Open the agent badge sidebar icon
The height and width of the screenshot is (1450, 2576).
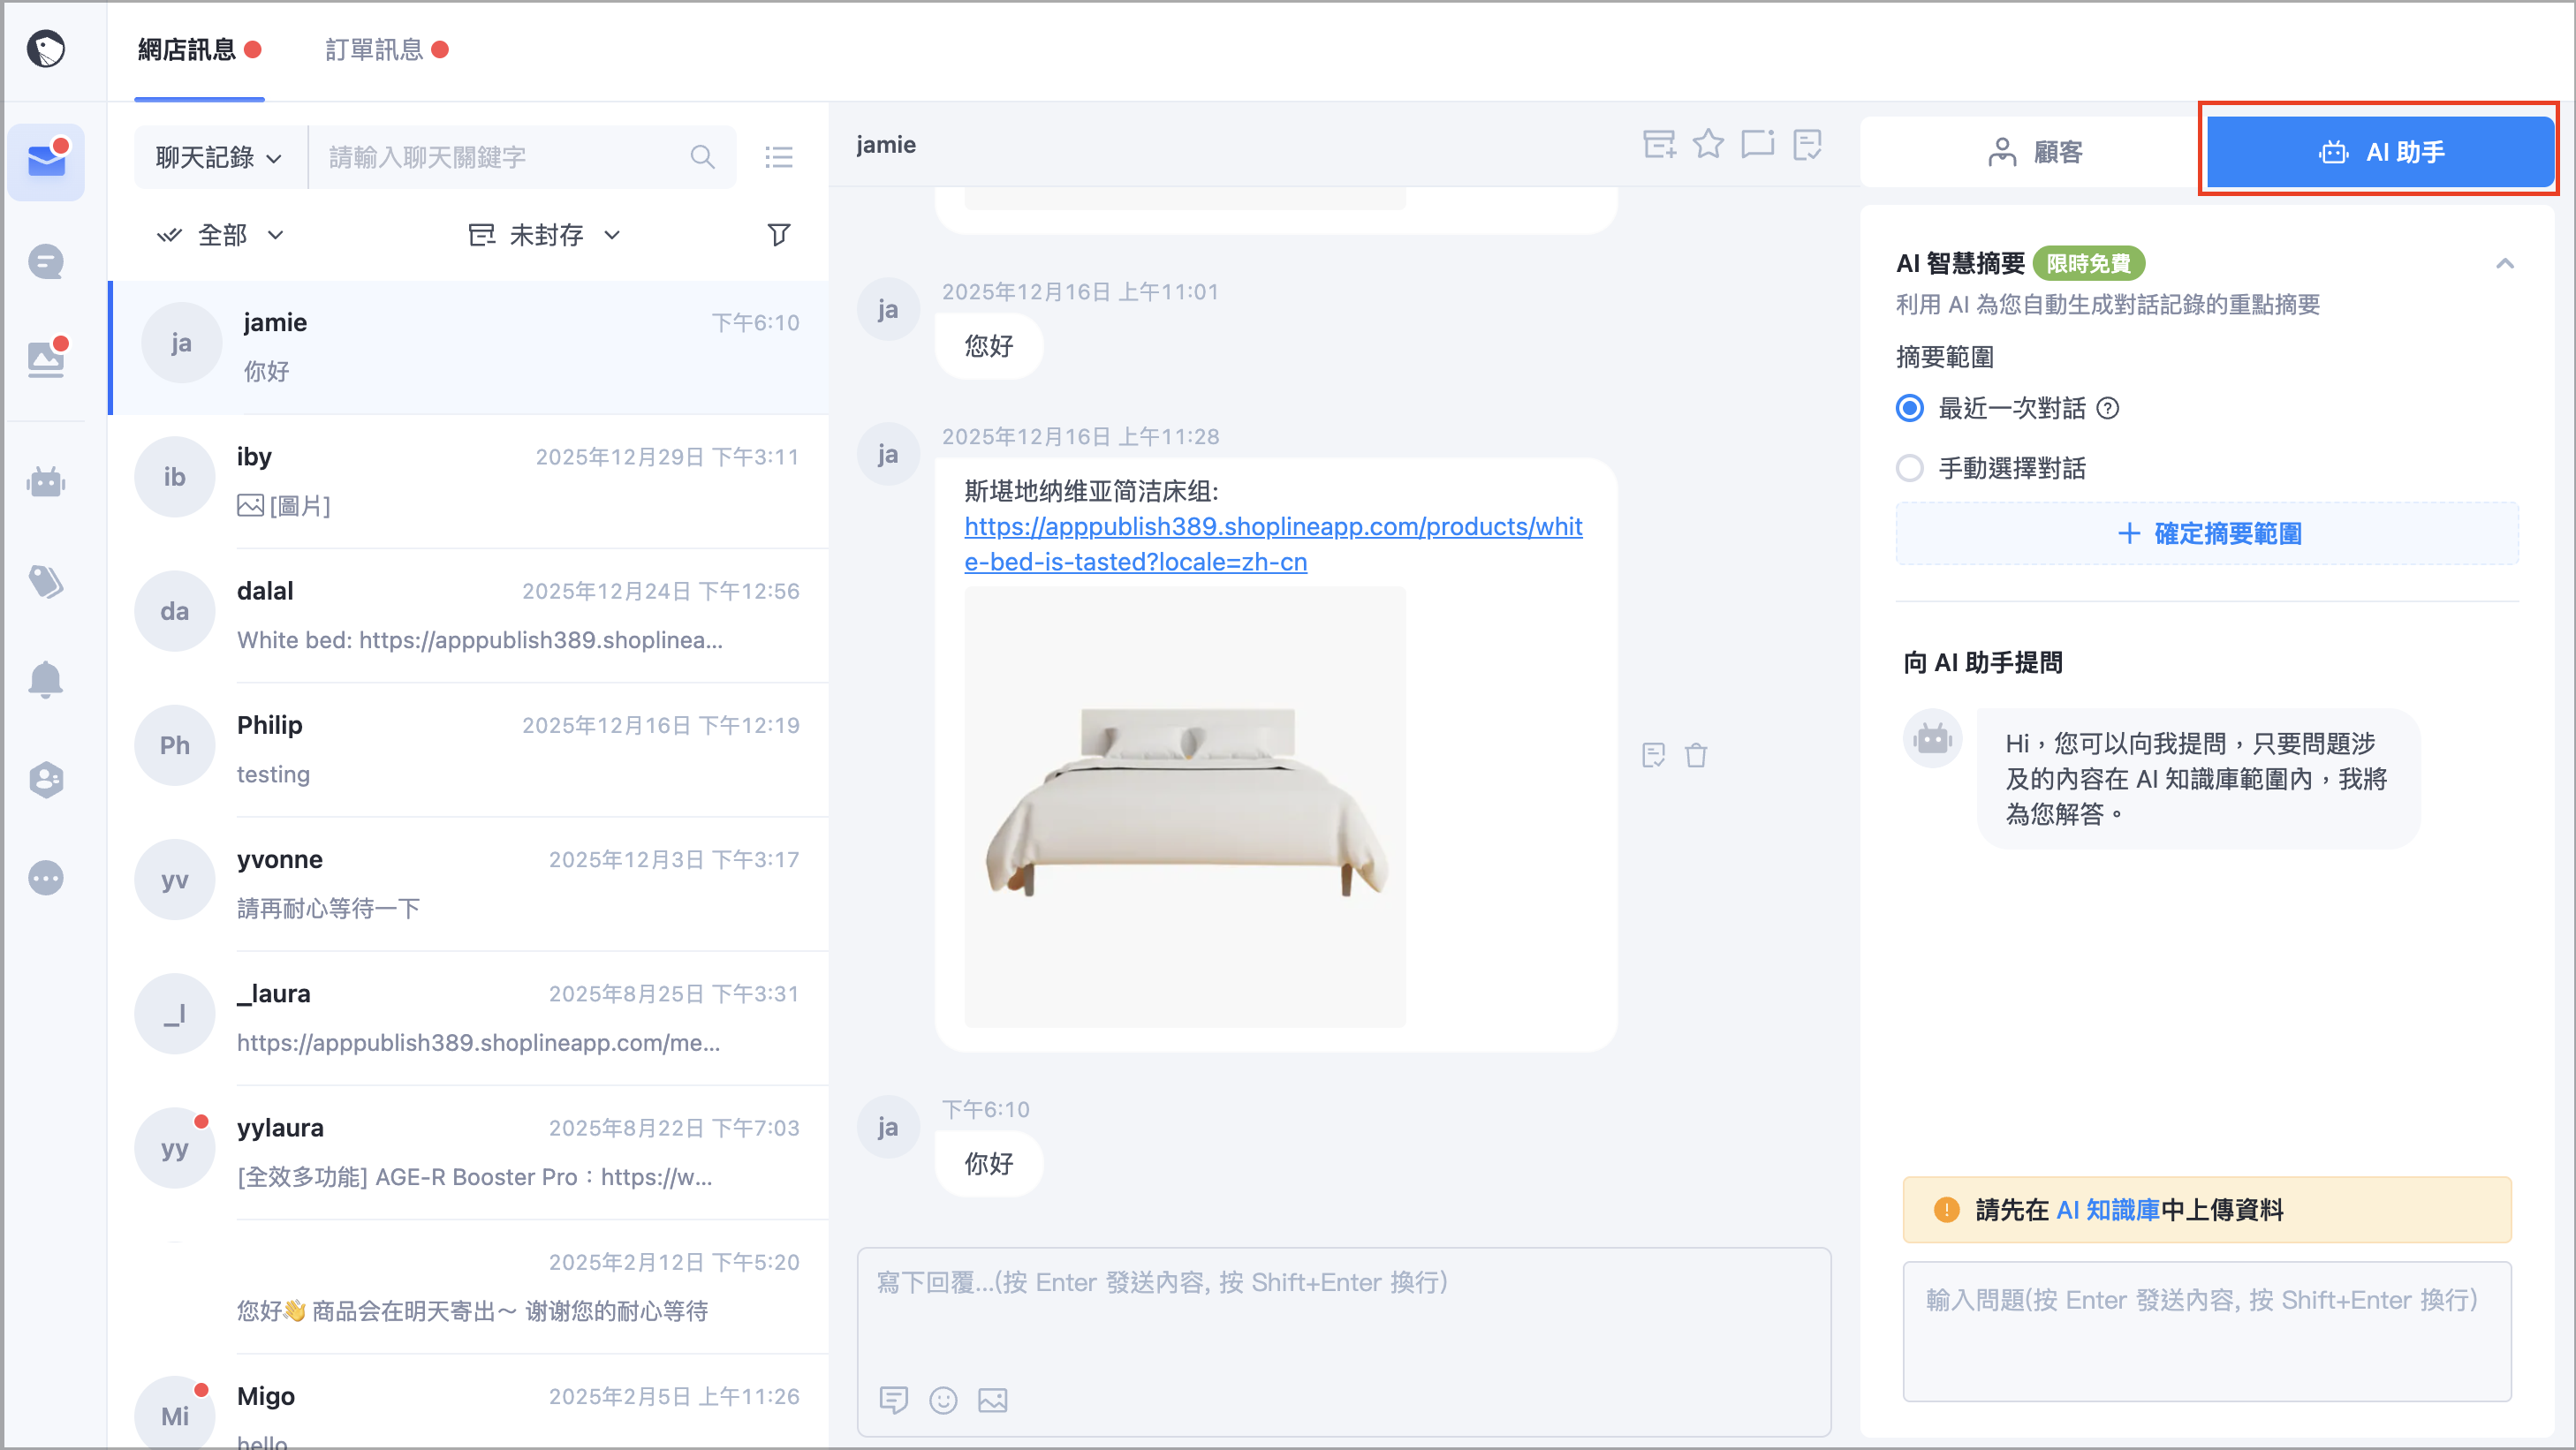[x=46, y=780]
